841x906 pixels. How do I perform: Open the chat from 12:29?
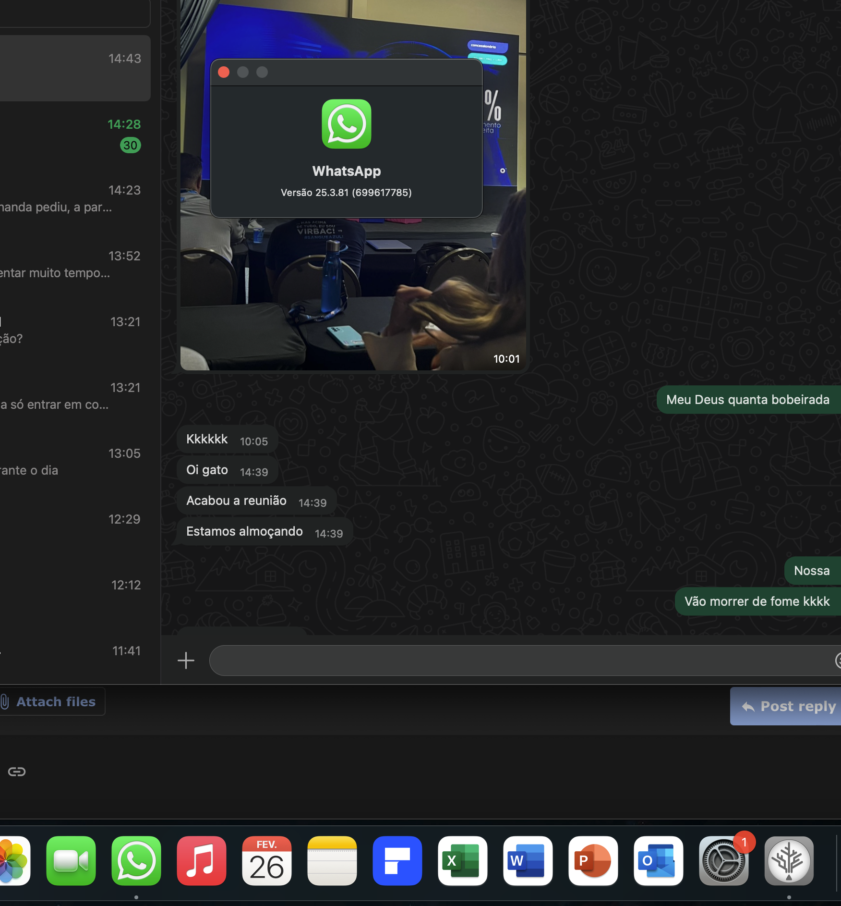pyautogui.click(x=75, y=529)
